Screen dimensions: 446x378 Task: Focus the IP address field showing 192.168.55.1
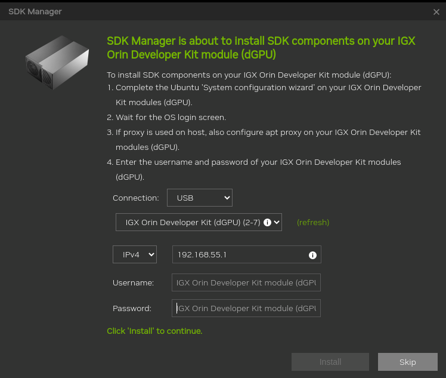pyautogui.click(x=247, y=254)
